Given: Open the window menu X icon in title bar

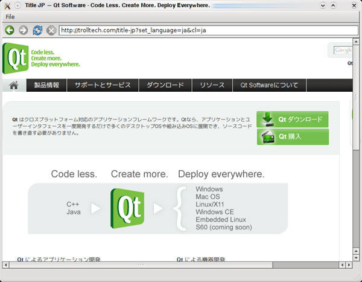Looking at the screenshot, I should [7, 5].
